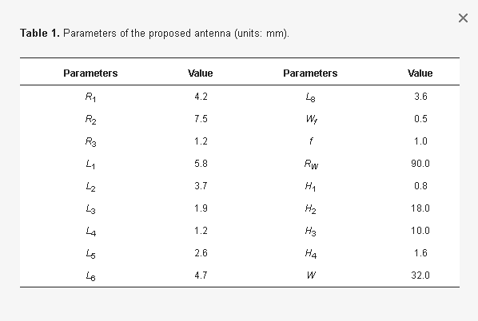Select the H2 parameter cell
The height and width of the screenshot is (321, 478).
311,209
